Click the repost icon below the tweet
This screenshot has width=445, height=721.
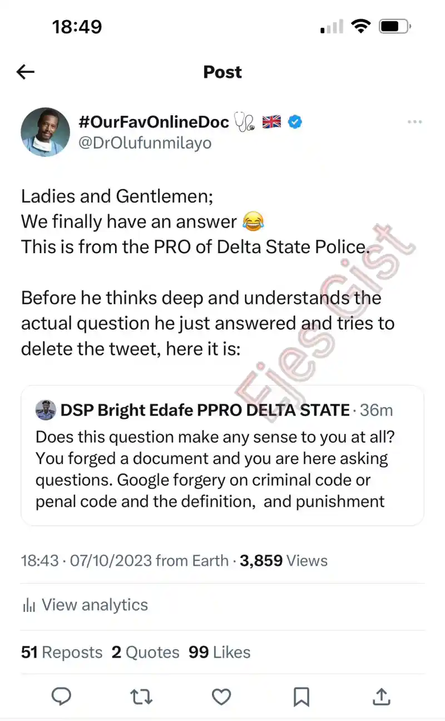(x=141, y=696)
